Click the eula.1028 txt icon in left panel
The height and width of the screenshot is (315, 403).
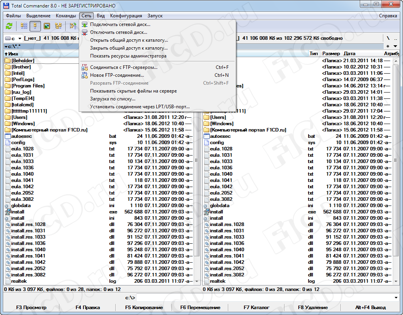tap(8, 149)
